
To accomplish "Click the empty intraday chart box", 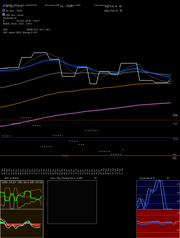I will coord(72,202).
